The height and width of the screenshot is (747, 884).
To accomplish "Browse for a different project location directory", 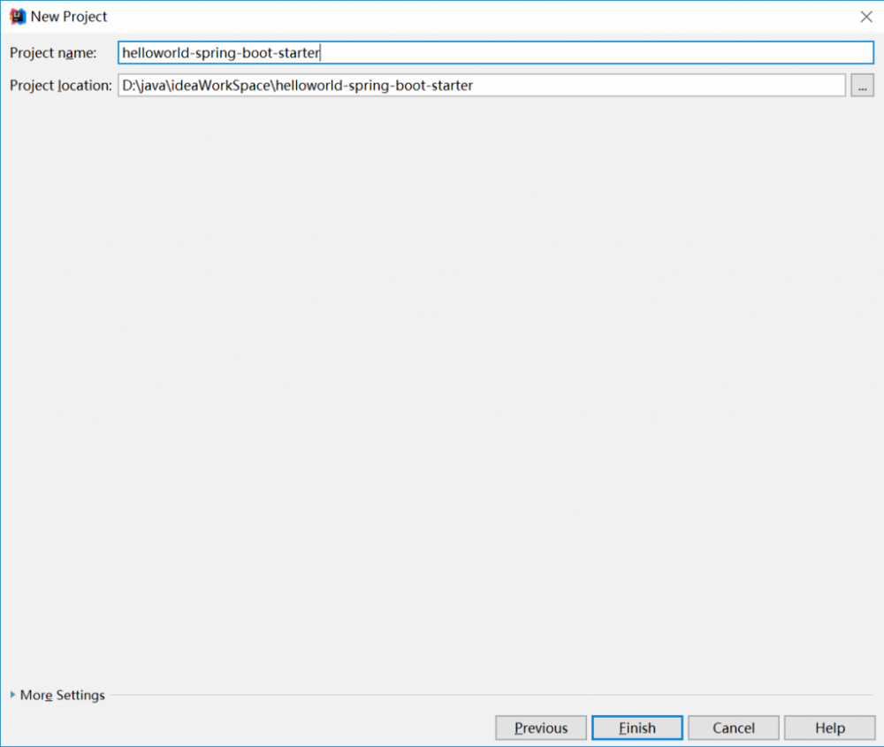I will tap(862, 85).
